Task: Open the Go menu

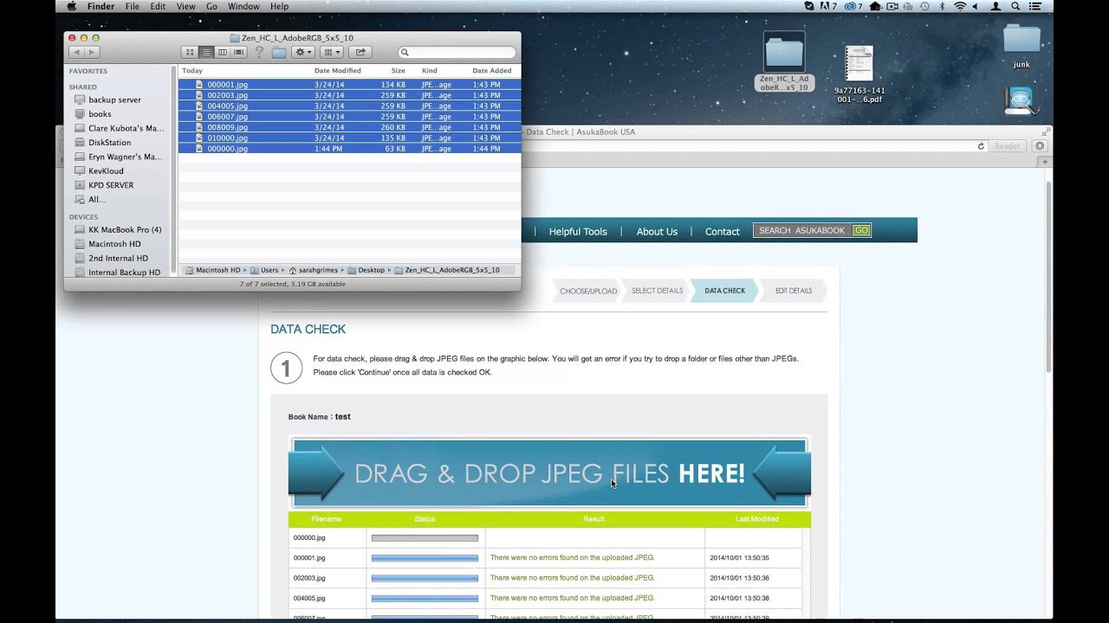Action: (x=211, y=6)
